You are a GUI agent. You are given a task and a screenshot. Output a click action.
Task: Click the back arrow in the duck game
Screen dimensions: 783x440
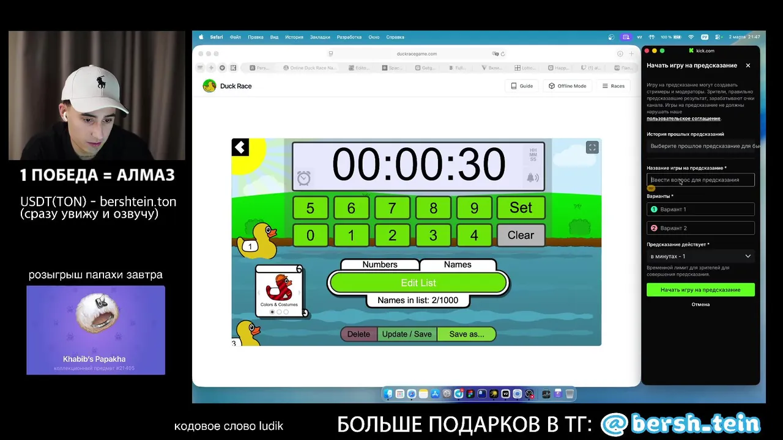click(x=240, y=147)
